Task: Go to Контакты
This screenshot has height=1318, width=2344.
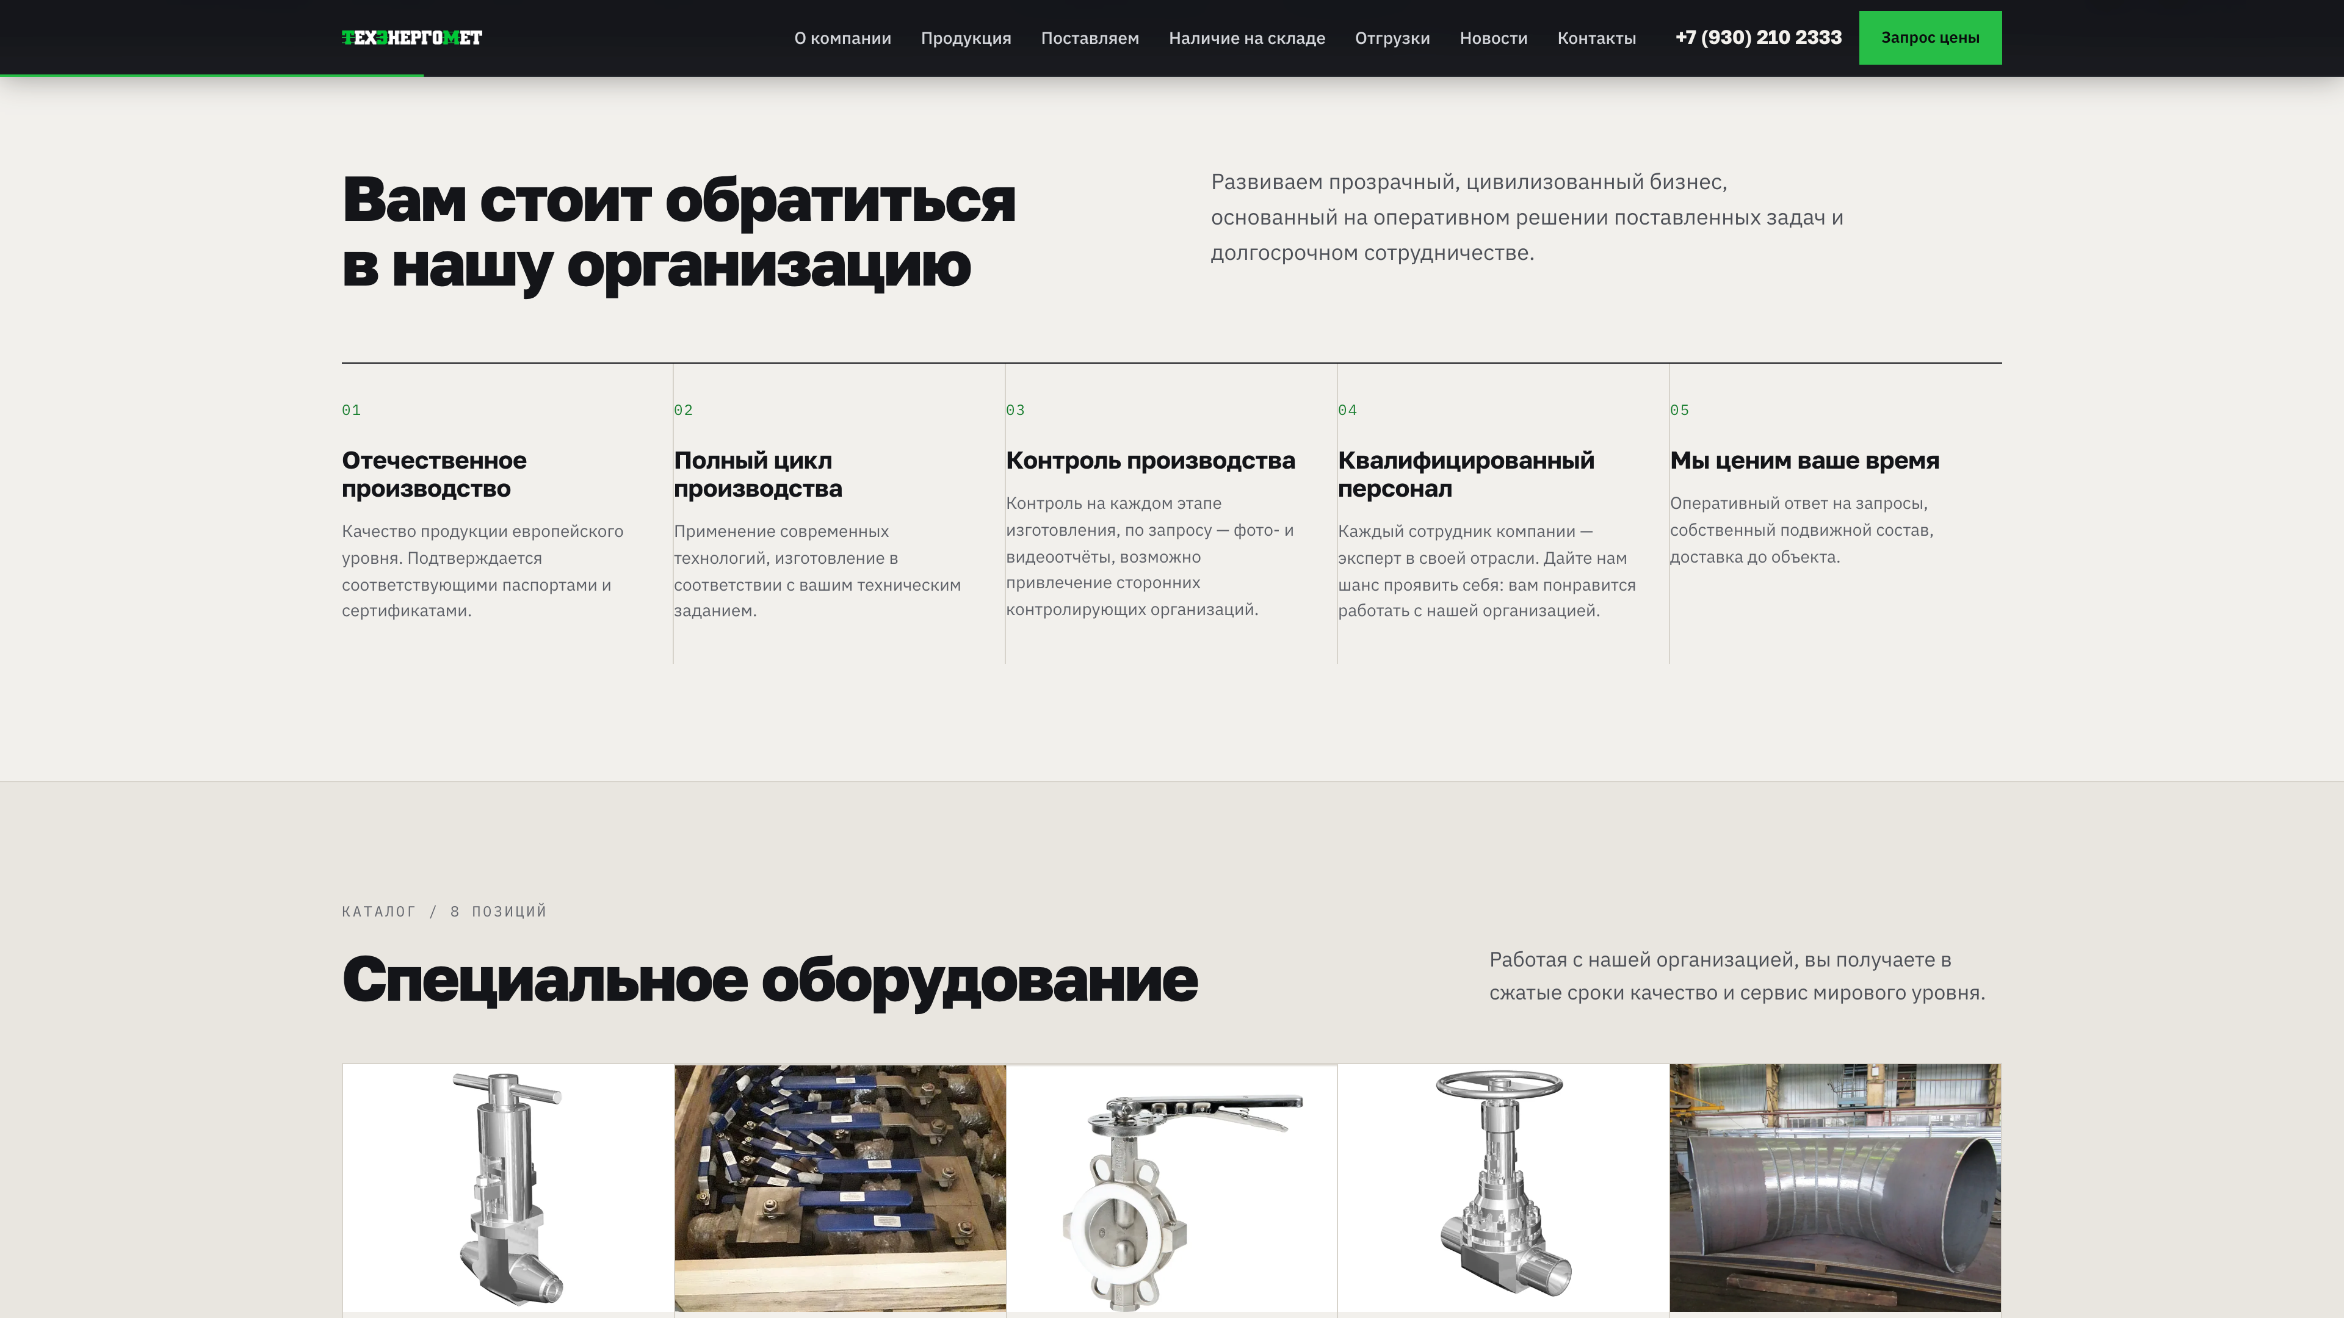Action: [1596, 38]
